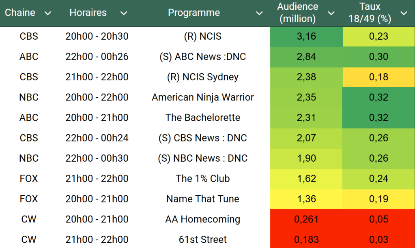Click the green 3,16 audience cell
Screen dimensions: 415x248
click(306, 36)
